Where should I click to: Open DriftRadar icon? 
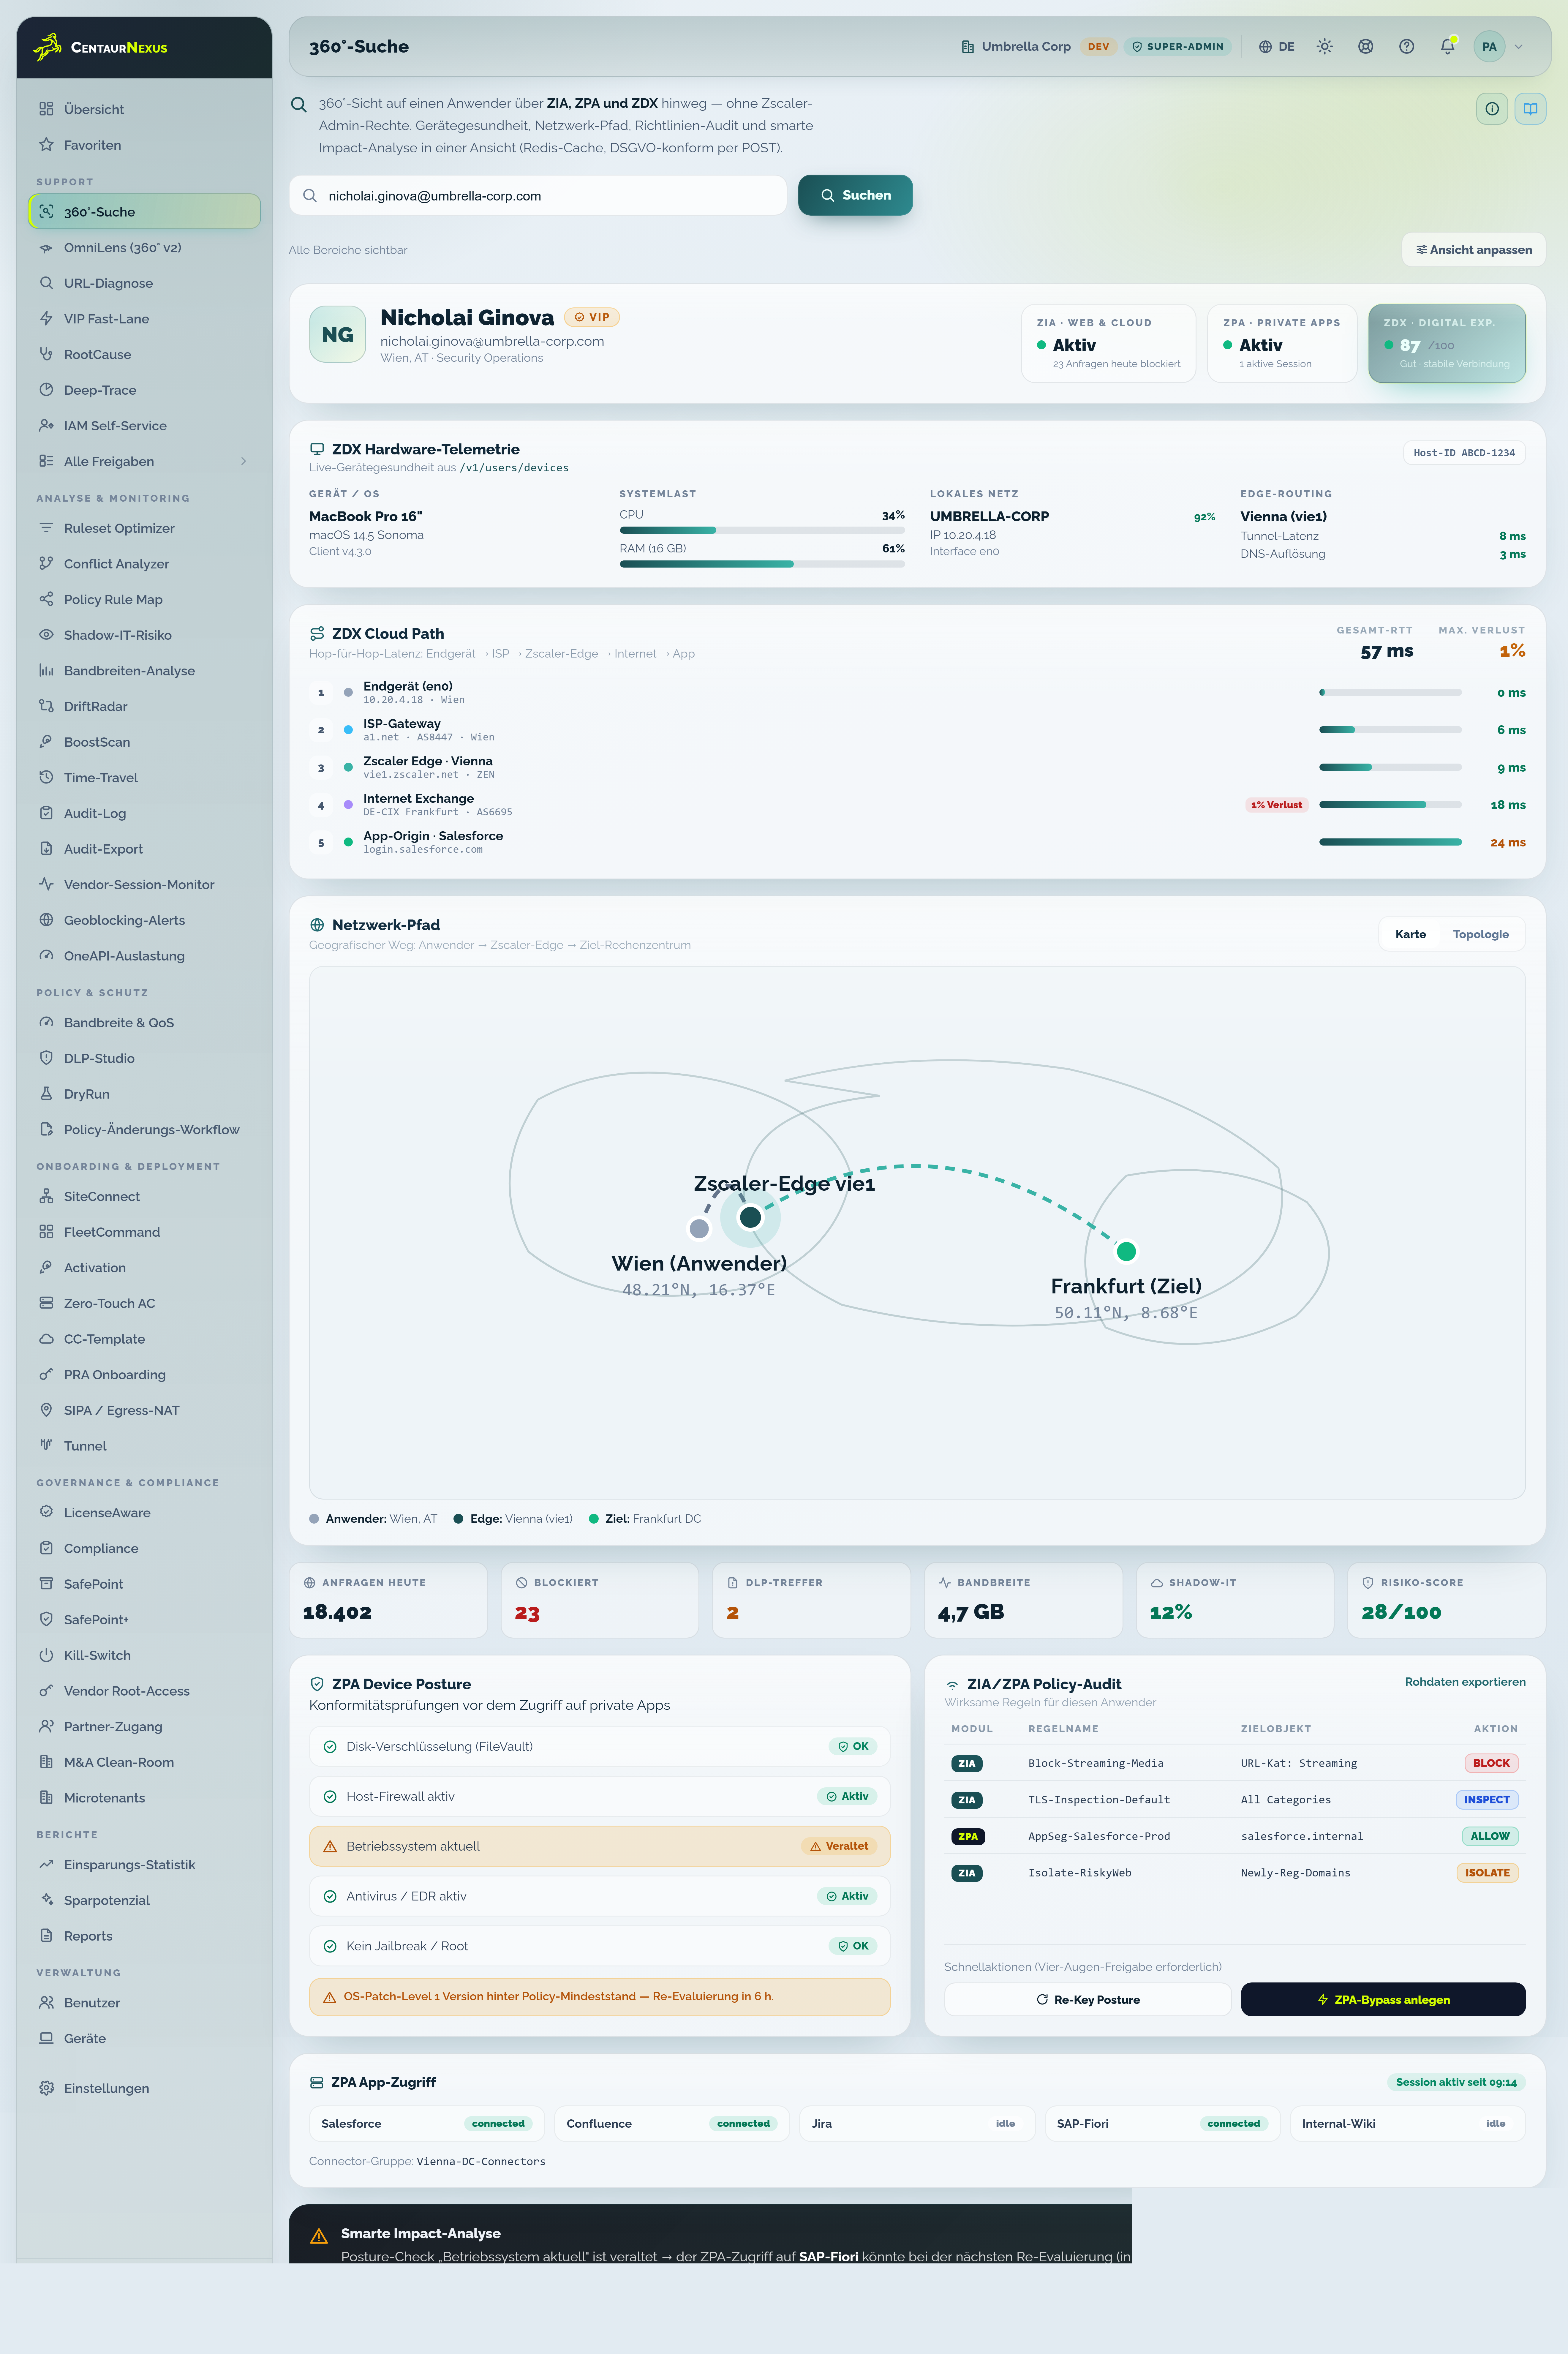[x=46, y=706]
